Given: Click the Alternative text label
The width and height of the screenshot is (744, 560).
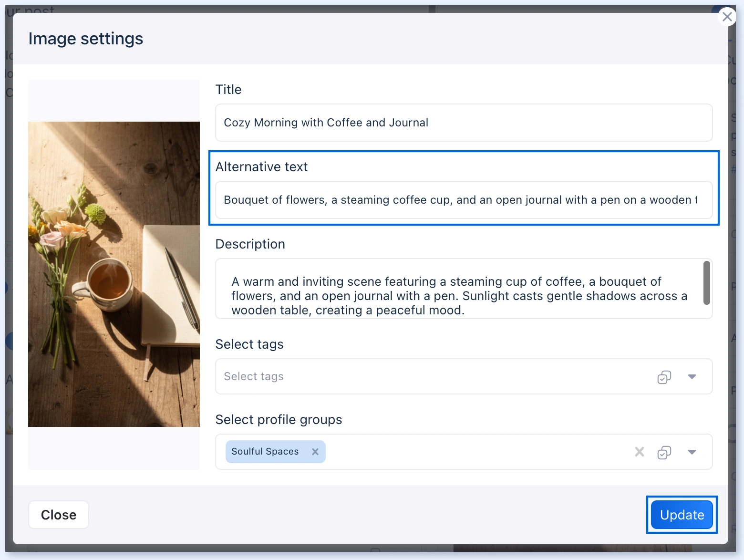Looking at the screenshot, I should (261, 167).
